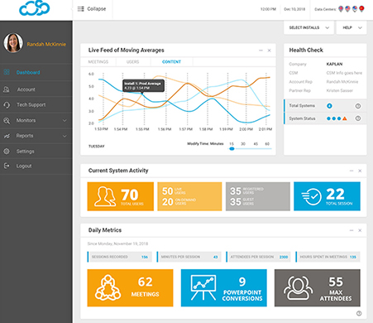Image resolution: width=373 pixels, height=323 pixels.
Task: Click the Collapse hamburger icon
Action: 81,9
